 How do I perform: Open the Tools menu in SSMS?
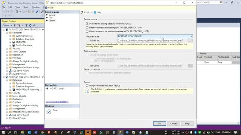[26, 7]
